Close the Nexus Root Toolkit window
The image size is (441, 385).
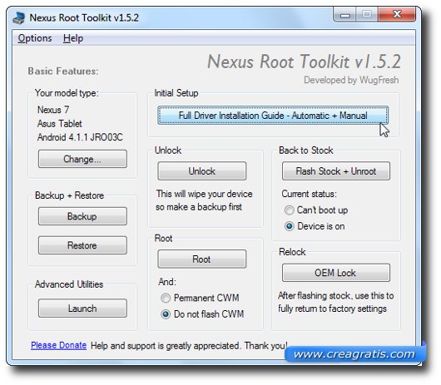(397, 14)
